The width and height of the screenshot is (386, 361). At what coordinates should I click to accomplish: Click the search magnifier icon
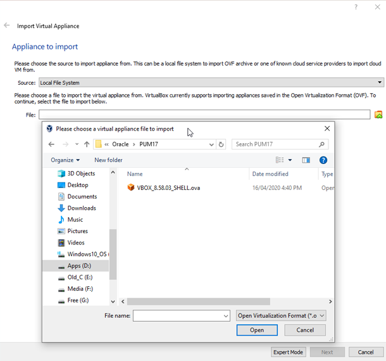321,144
